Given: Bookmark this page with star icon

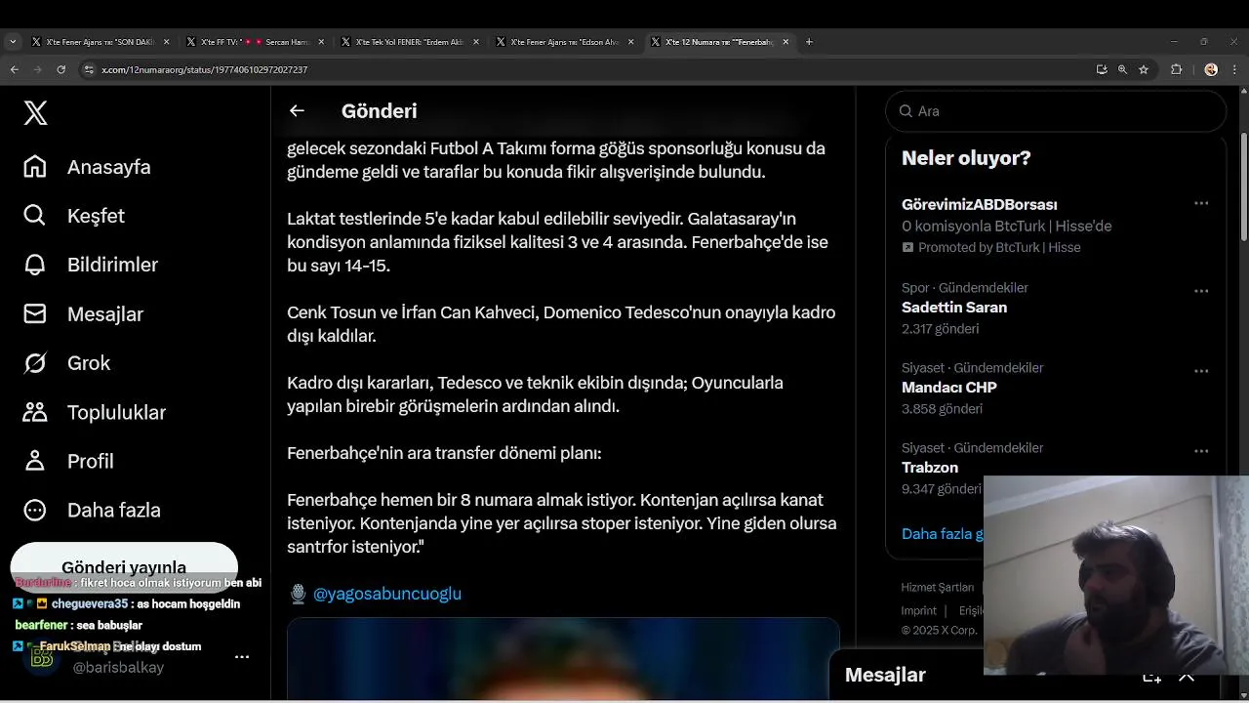Looking at the screenshot, I should [x=1144, y=69].
